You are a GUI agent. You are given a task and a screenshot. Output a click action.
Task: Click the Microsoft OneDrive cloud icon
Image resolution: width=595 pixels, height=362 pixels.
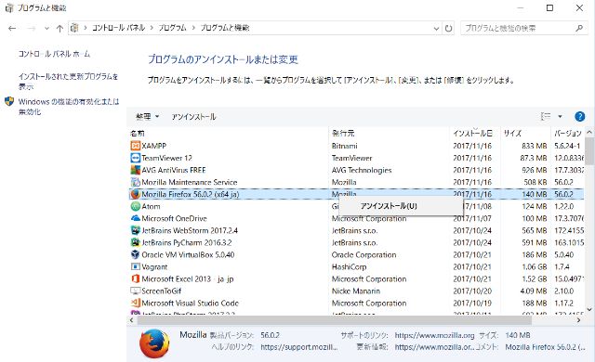pyautogui.click(x=136, y=218)
